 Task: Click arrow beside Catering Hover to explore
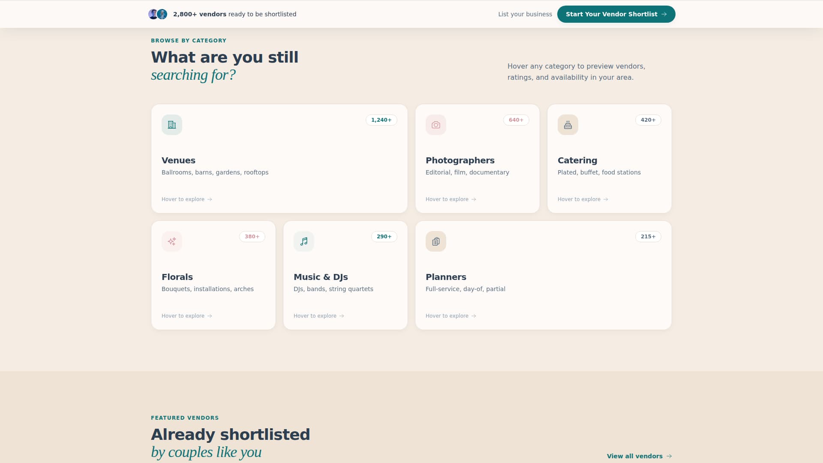pos(606,199)
